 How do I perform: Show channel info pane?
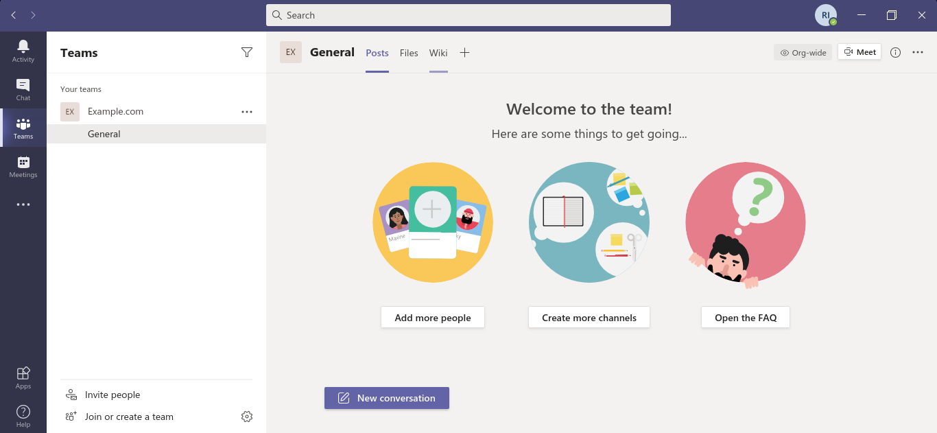click(x=895, y=52)
